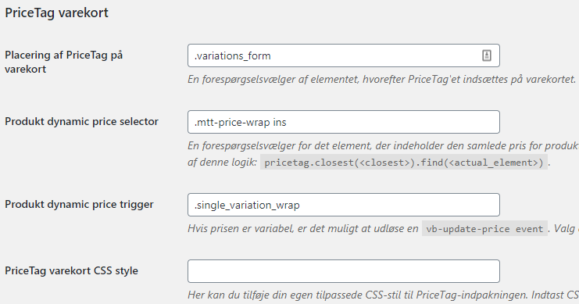Click the 'af denne logik:' text
This screenshot has width=579, height=304.
[x=222, y=162]
